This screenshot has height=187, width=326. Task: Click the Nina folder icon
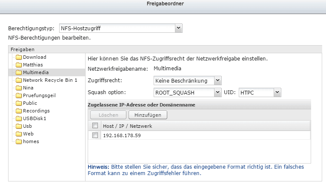click(x=19, y=88)
